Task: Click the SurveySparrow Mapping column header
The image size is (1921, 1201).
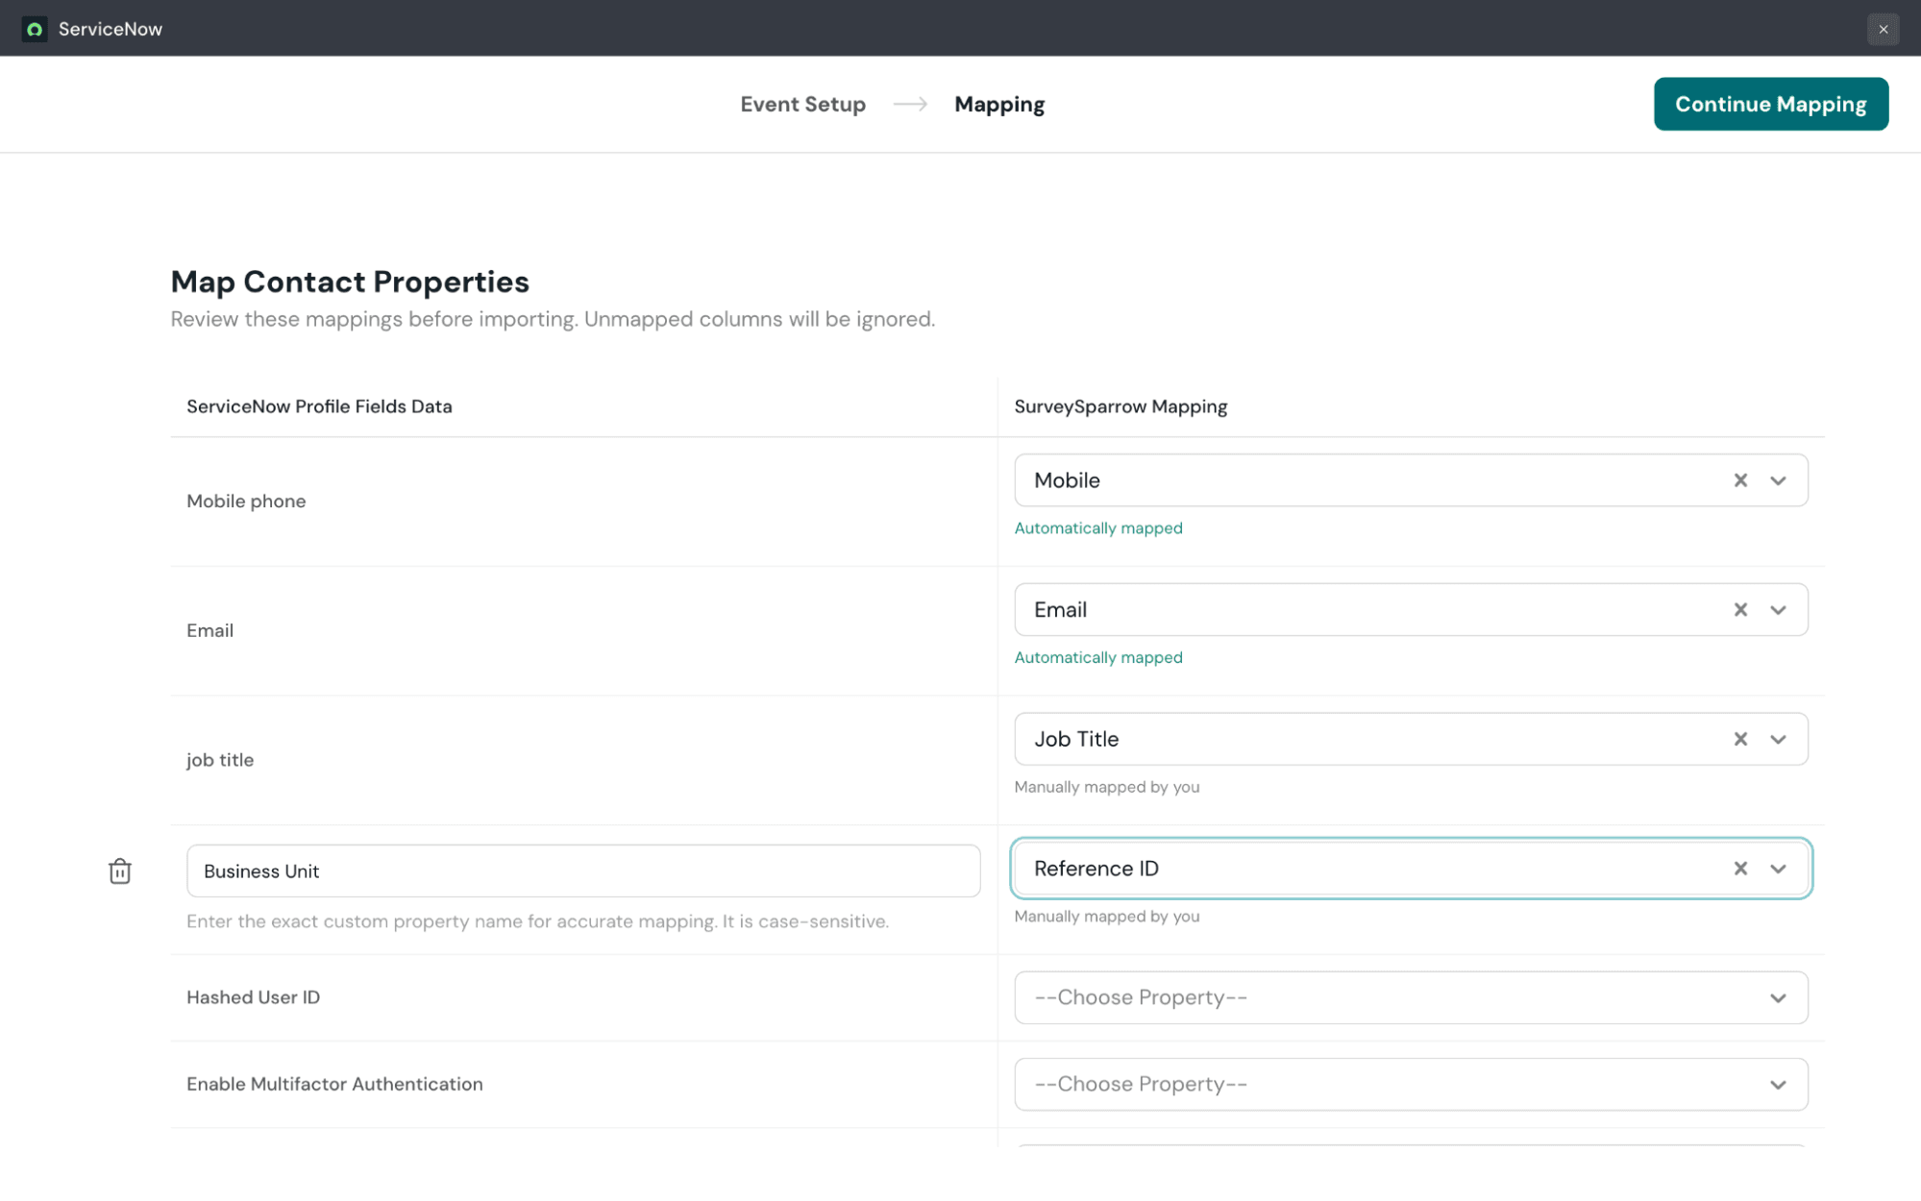Action: point(1121,406)
